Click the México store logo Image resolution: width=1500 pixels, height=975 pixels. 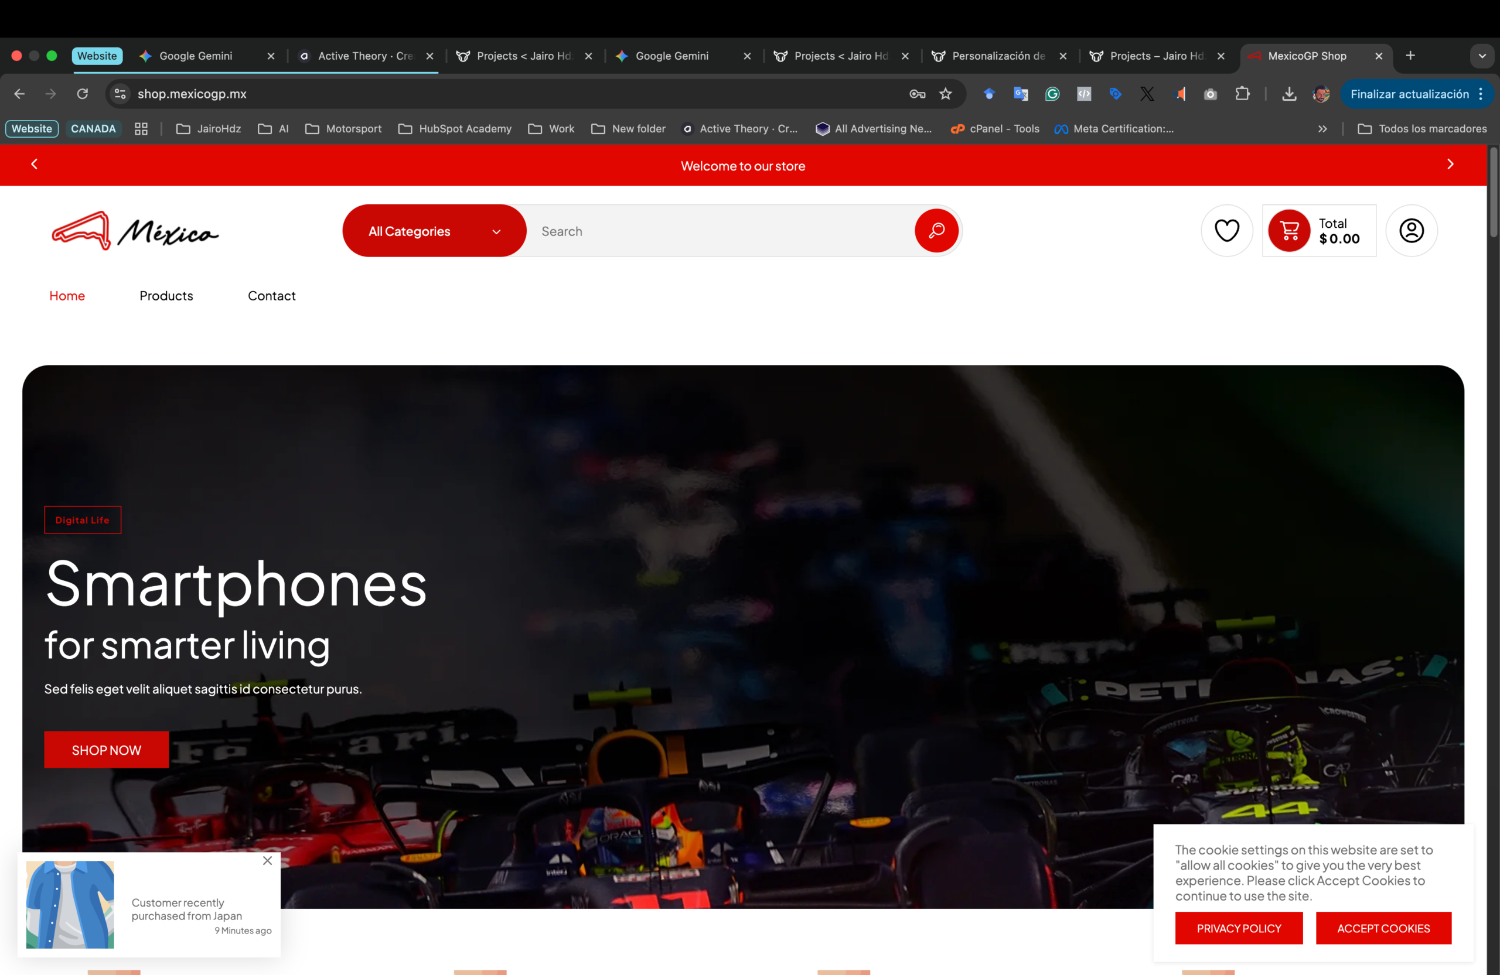click(x=135, y=231)
